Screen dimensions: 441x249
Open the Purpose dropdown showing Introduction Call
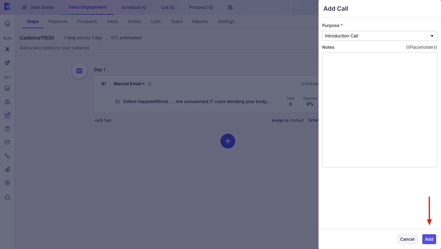coord(380,36)
